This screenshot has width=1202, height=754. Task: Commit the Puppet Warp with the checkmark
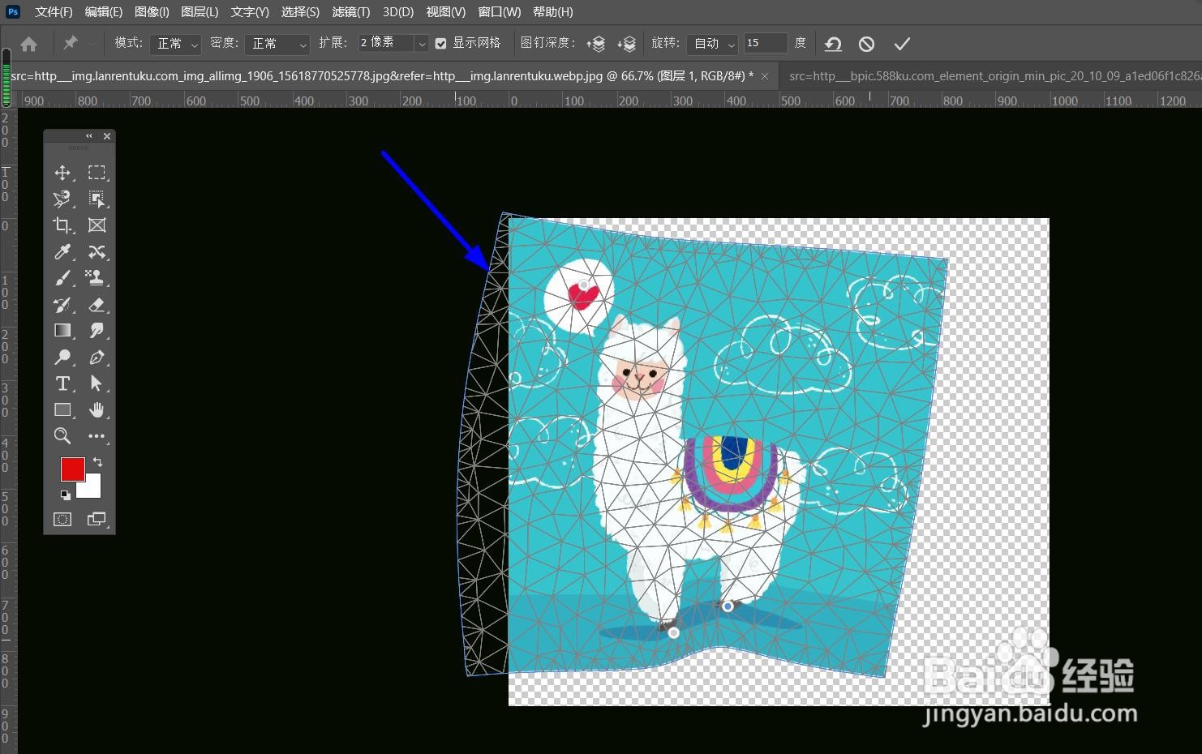tap(902, 44)
